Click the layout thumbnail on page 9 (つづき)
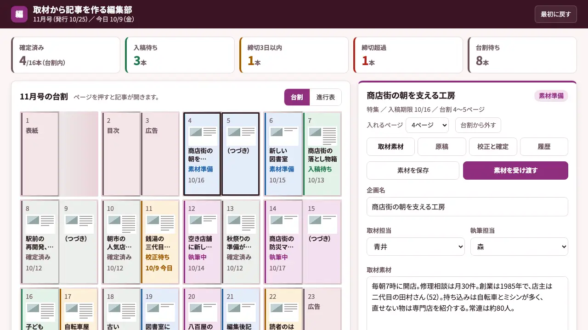 (79, 224)
